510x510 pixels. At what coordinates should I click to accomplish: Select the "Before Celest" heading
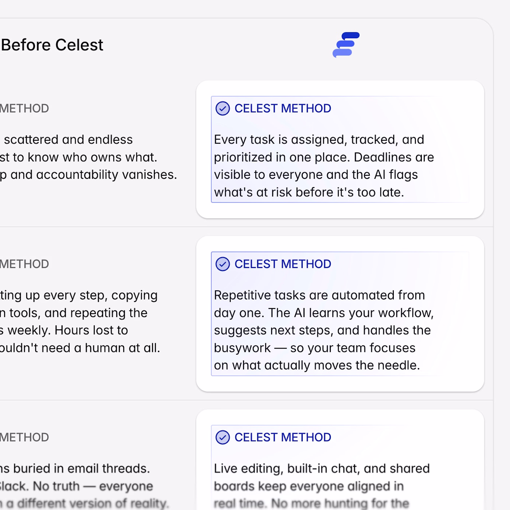coord(52,45)
